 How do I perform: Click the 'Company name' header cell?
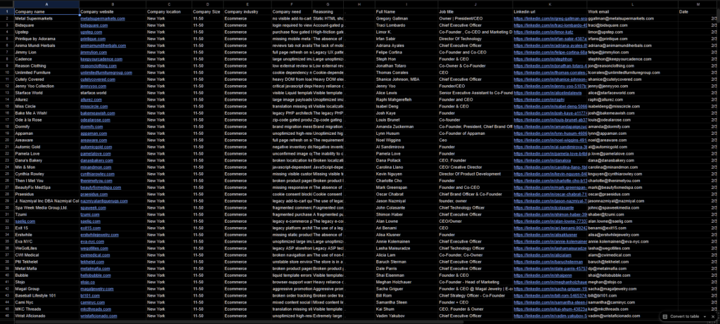coord(46,11)
